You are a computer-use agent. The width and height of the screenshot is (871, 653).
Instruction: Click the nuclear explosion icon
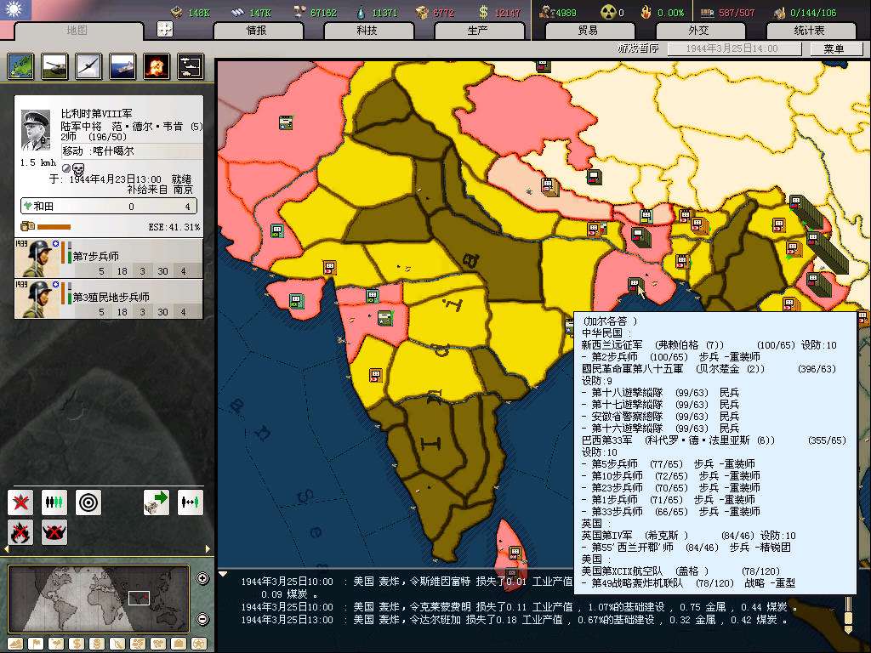point(156,66)
